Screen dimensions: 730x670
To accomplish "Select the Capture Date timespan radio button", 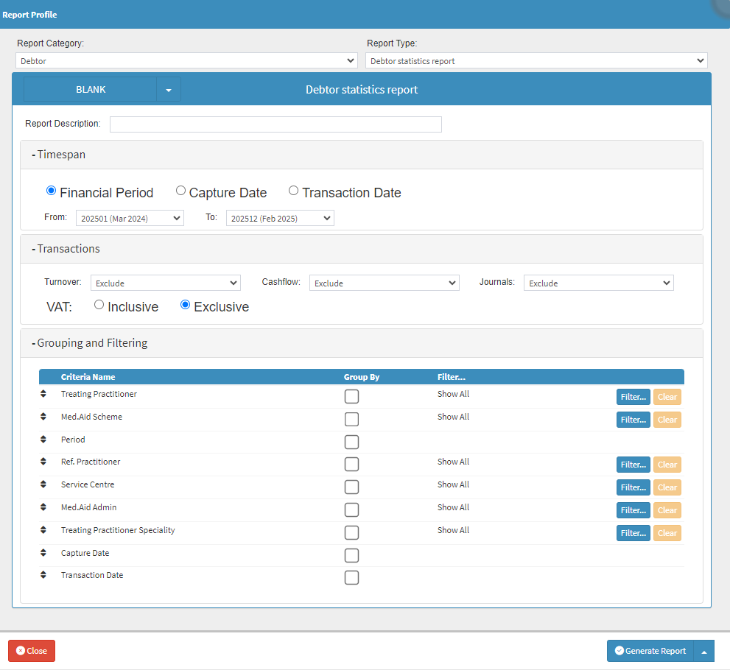I will (180, 191).
